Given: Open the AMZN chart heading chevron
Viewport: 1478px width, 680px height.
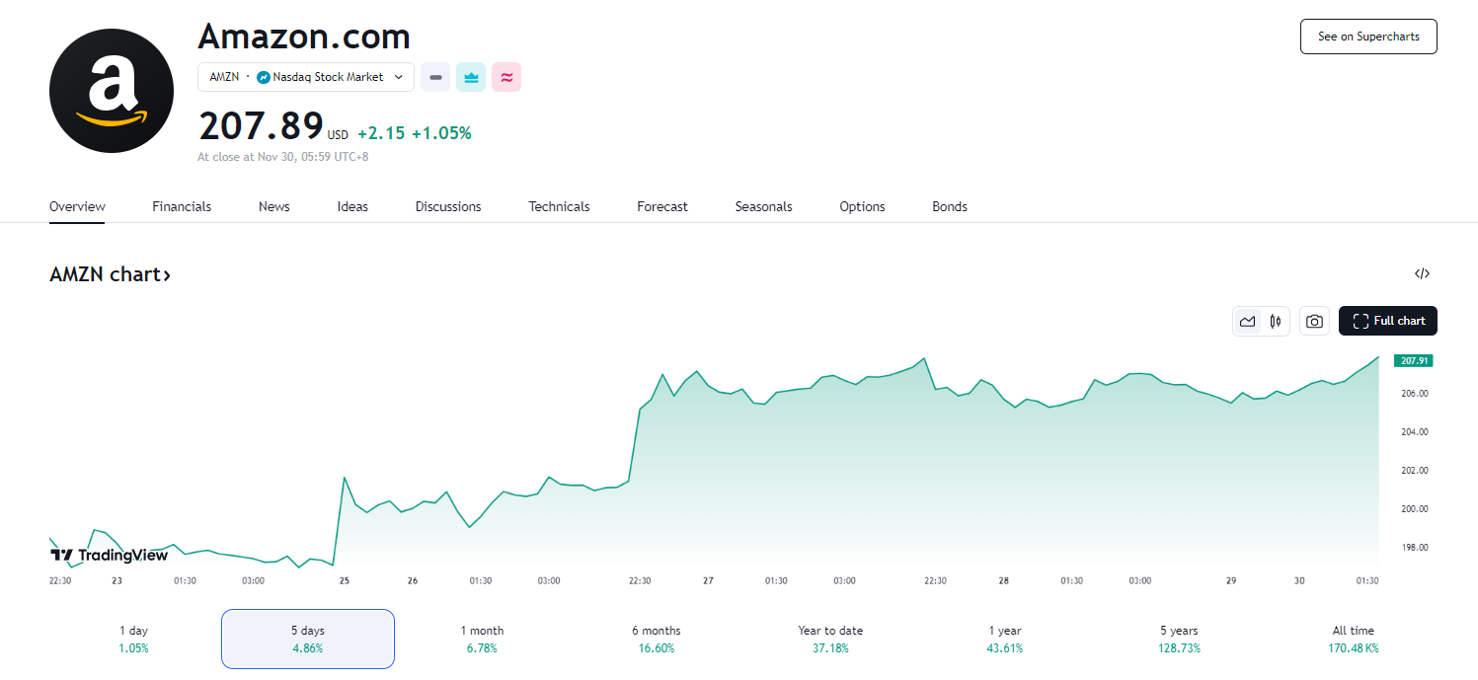Looking at the screenshot, I should pos(167,275).
